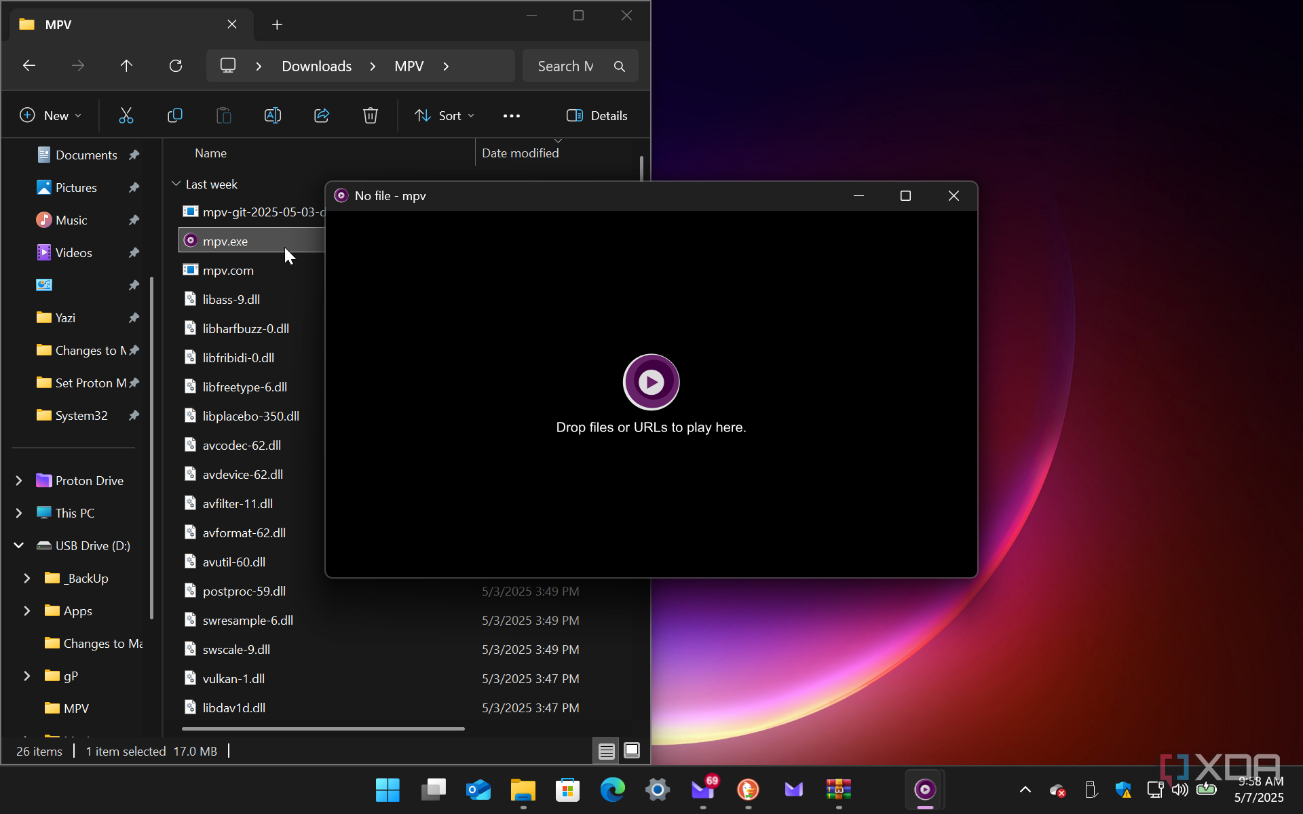Viewport: 1303px width, 814px height.
Task: Open Settings gear in the taskbar
Action: [x=658, y=789]
